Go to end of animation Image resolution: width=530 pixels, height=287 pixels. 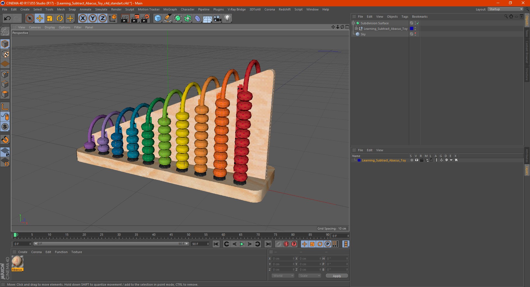(268, 244)
